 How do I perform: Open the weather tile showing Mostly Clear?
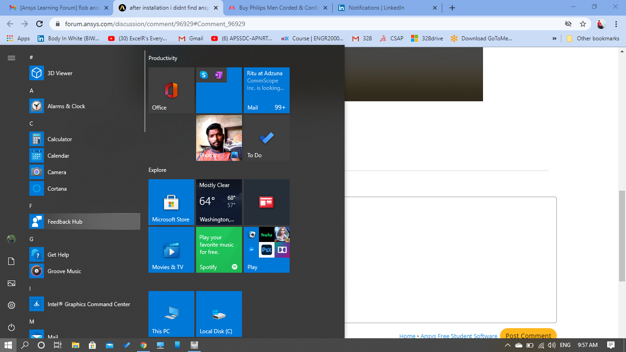219,202
